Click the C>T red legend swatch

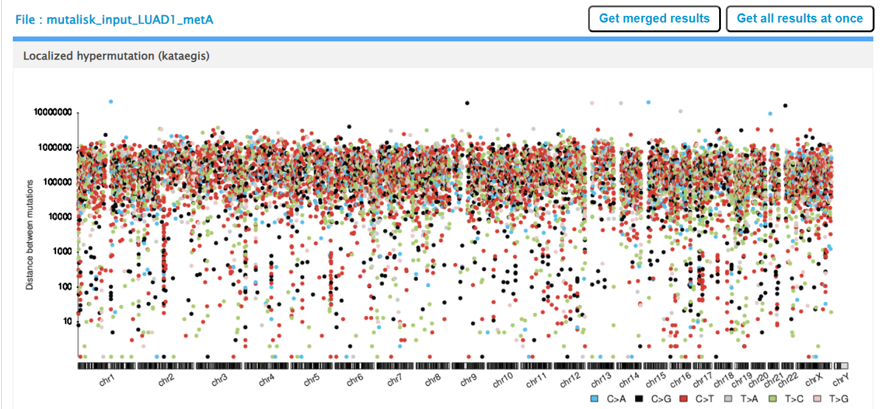683,399
